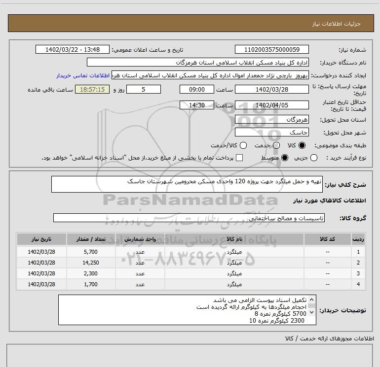Viewport: 380px width, 367px height.
Task: Click میلگرد product name in row 1
Action: (x=234, y=252)
